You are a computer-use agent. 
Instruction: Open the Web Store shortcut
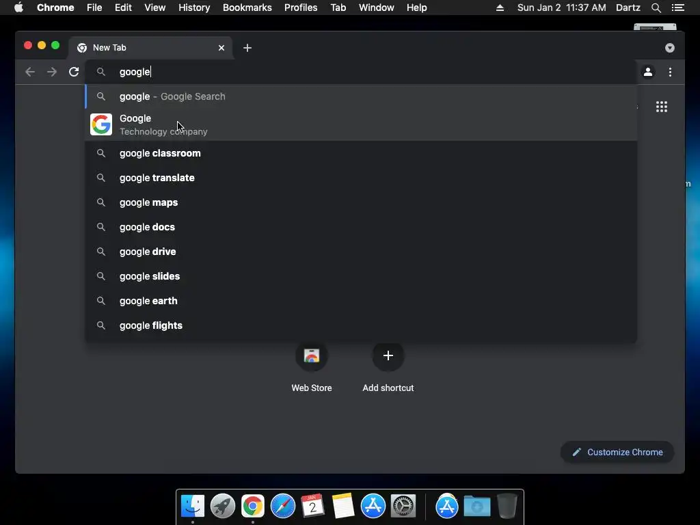(312, 367)
